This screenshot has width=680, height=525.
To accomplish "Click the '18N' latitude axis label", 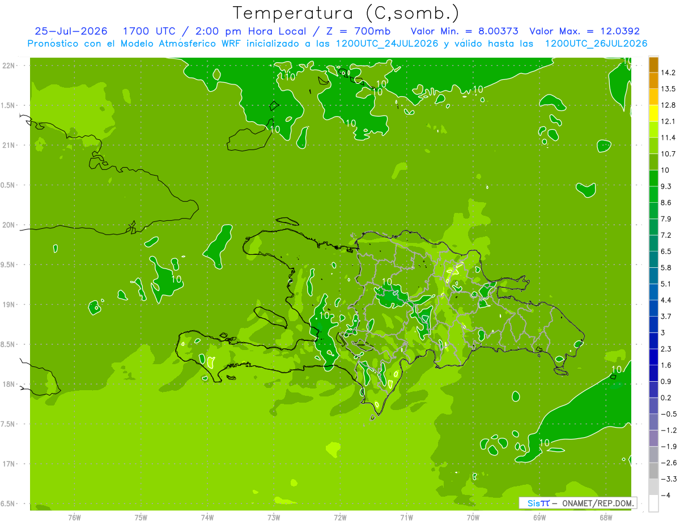I will click(8, 385).
